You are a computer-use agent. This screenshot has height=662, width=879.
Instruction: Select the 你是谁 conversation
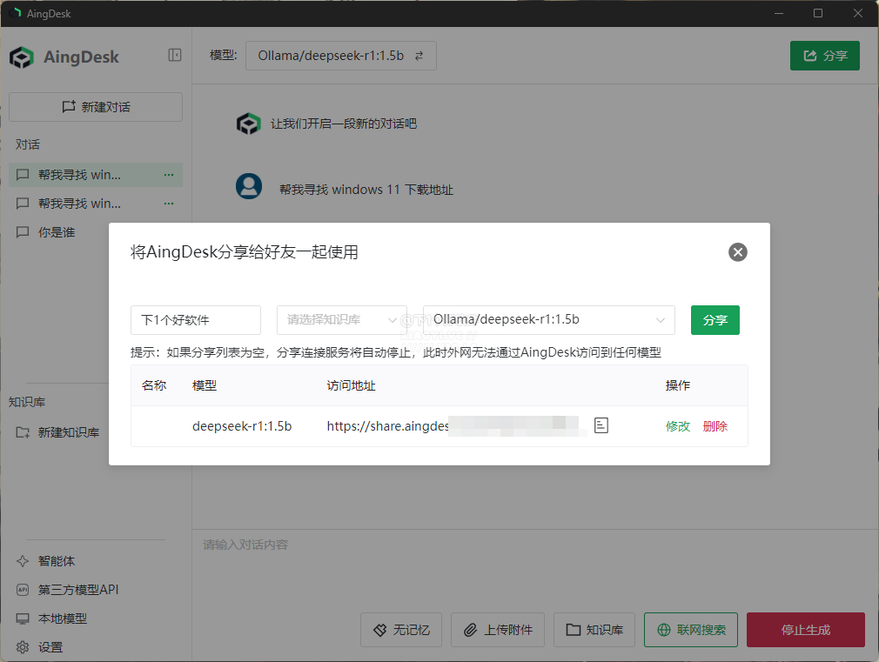[57, 232]
